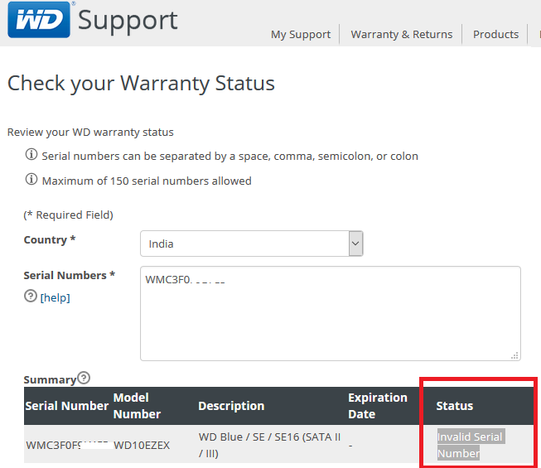Expand the Country dropdown showing India
This screenshot has height=468, width=541.
tap(252, 244)
